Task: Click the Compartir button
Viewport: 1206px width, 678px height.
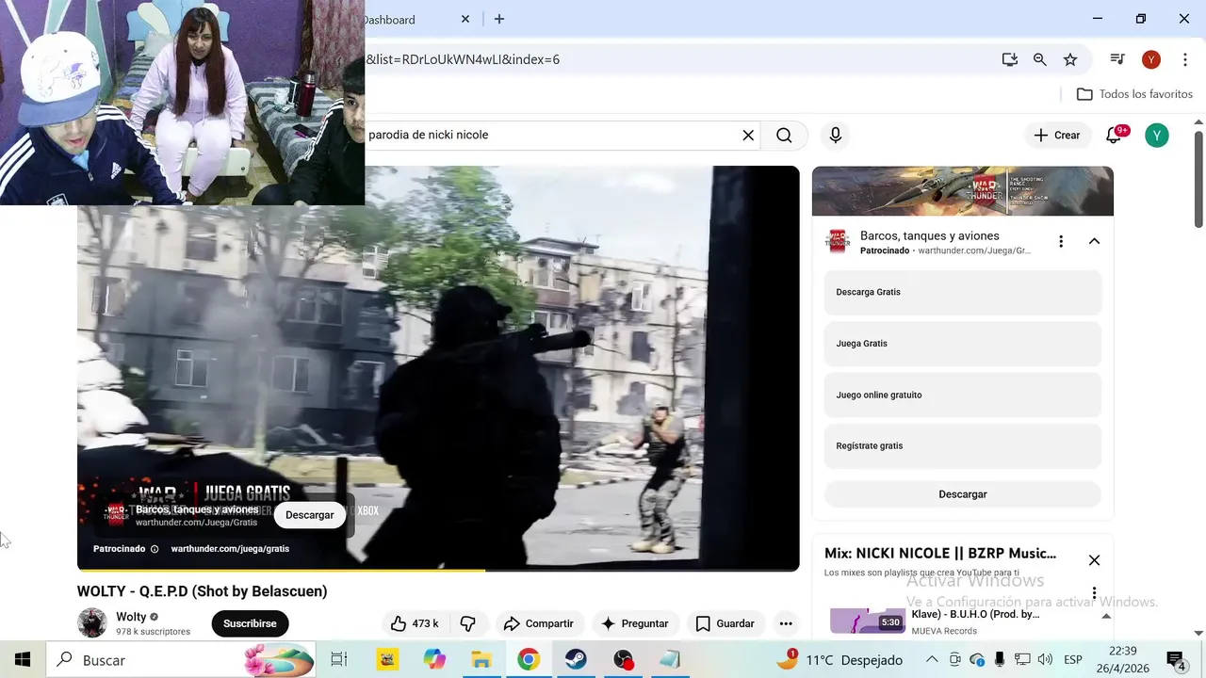Action: click(539, 623)
